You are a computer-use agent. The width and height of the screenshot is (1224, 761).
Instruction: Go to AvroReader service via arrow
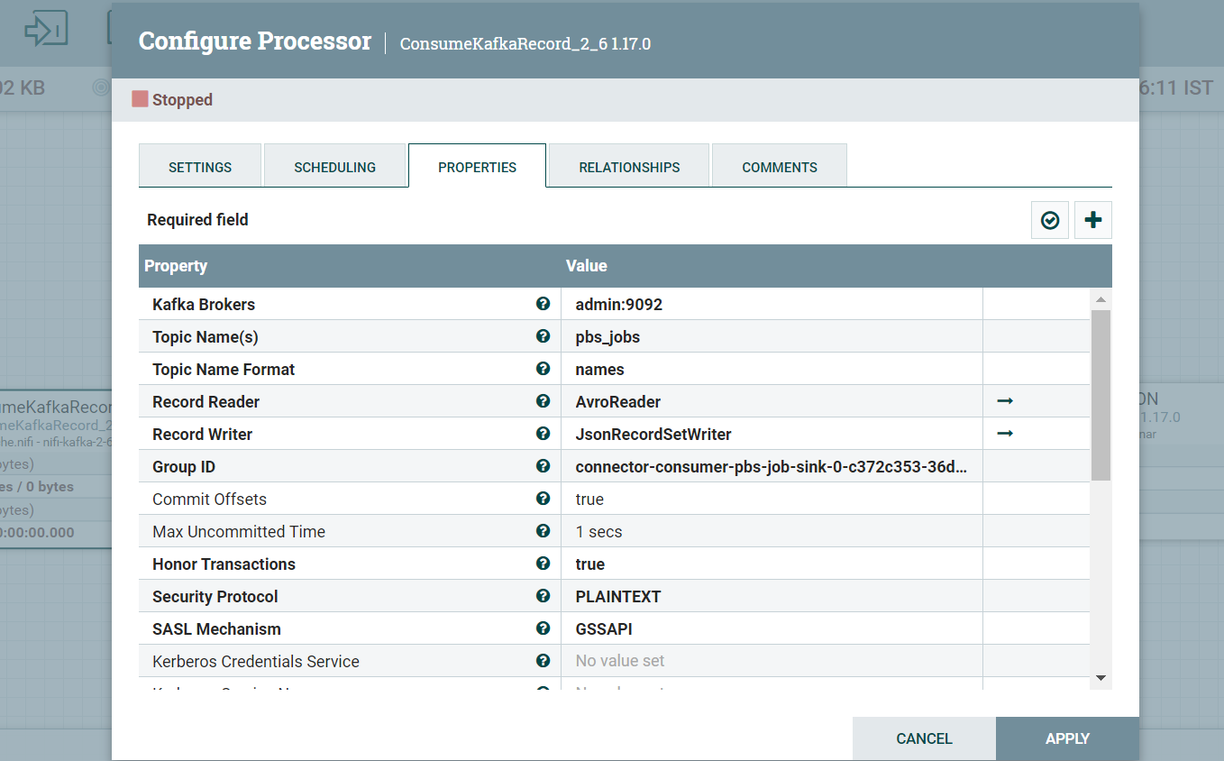(x=1005, y=401)
